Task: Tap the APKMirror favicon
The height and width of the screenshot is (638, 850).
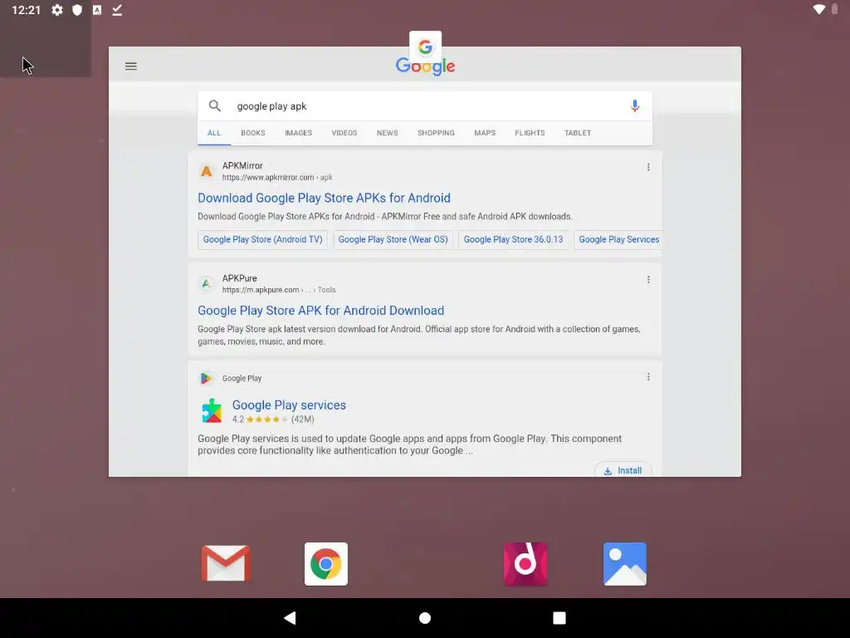Action: pyautogui.click(x=206, y=171)
